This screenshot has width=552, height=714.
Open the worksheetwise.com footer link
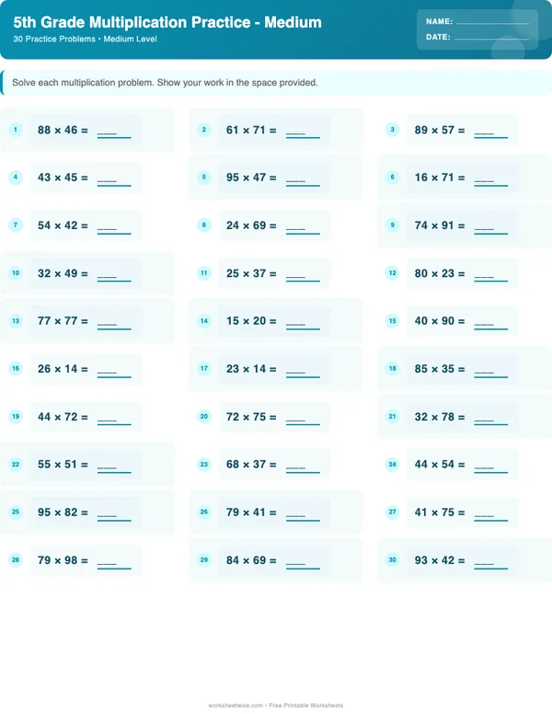[236, 706]
